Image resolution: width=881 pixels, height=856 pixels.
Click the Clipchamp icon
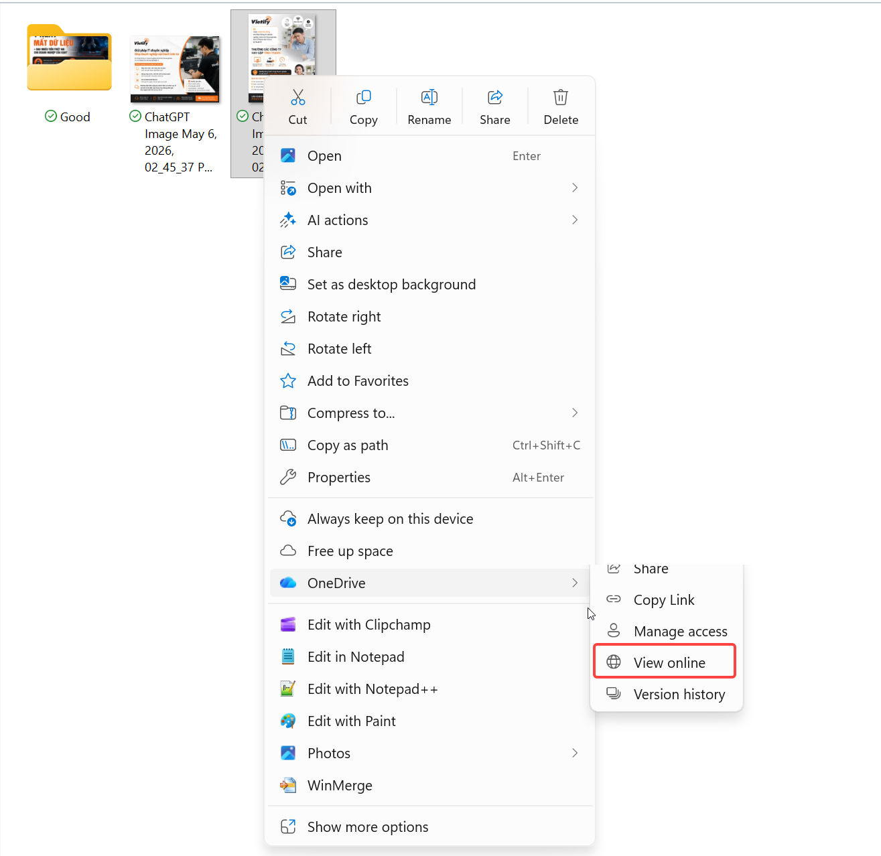[288, 624]
